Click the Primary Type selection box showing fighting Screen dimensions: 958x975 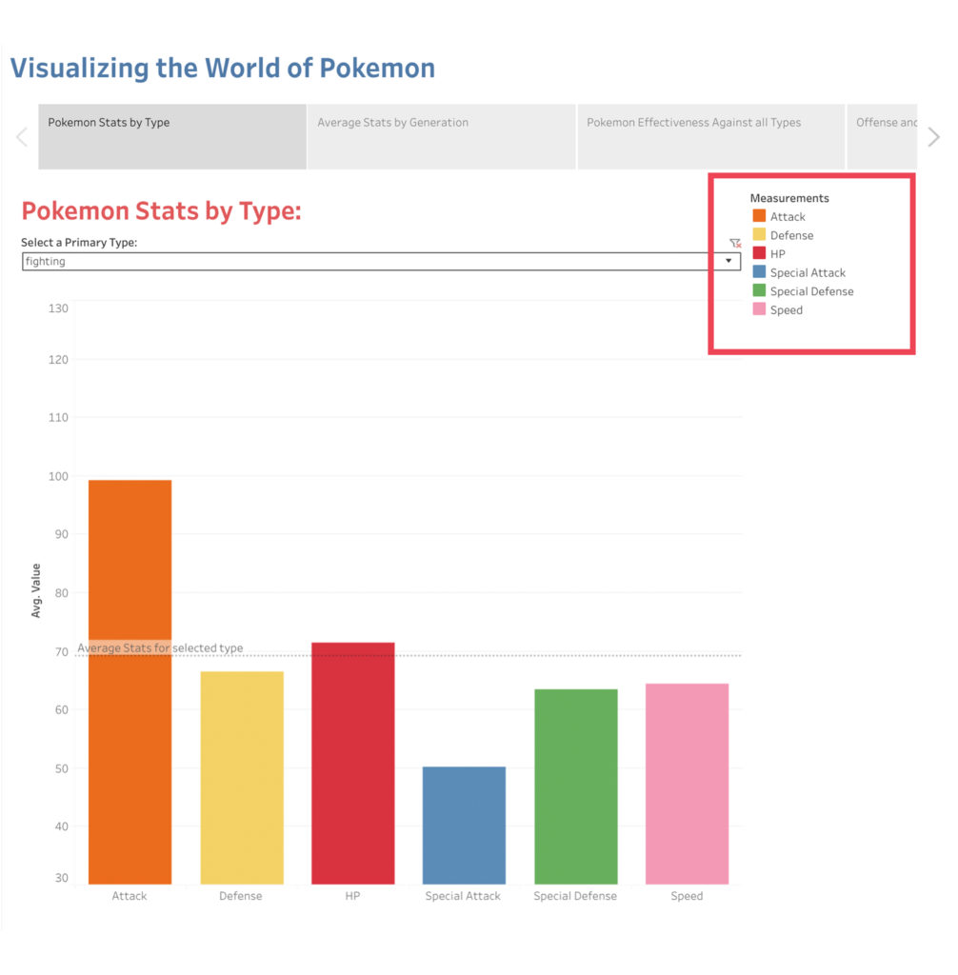click(371, 261)
